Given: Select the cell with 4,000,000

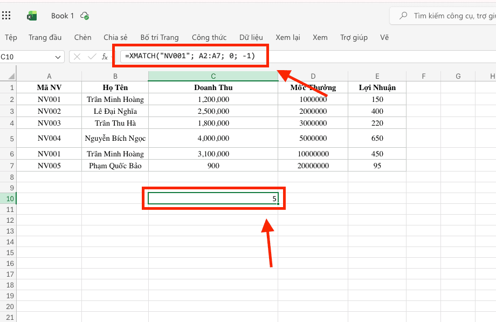Looking at the screenshot, I should click(x=213, y=138).
